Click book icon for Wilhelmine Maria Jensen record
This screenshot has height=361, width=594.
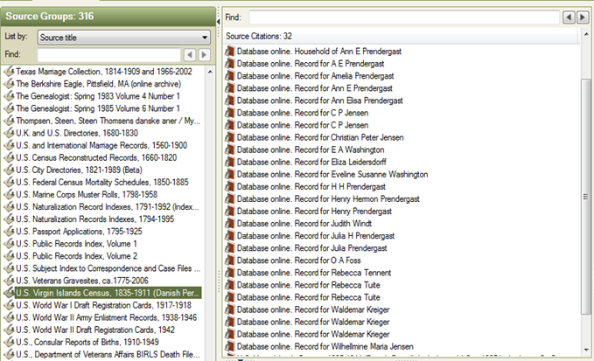click(229, 346)
